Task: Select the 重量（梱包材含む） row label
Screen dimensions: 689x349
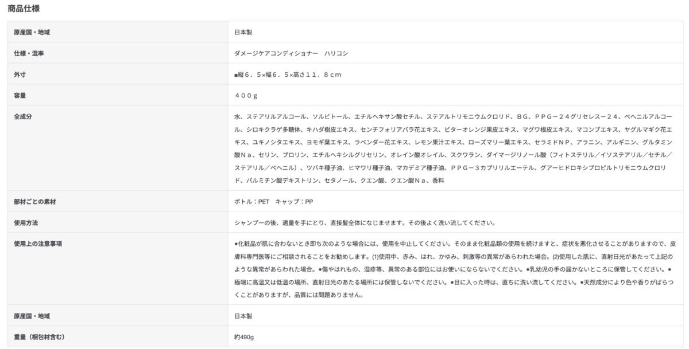Action: coord(39,337)
